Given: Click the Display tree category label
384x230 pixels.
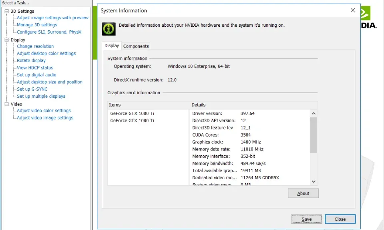Looking at the screenshot, I should (18, 40).
